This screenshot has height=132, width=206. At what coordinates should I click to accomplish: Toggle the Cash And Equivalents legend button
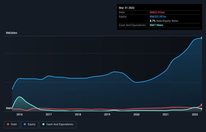point(58,124)
